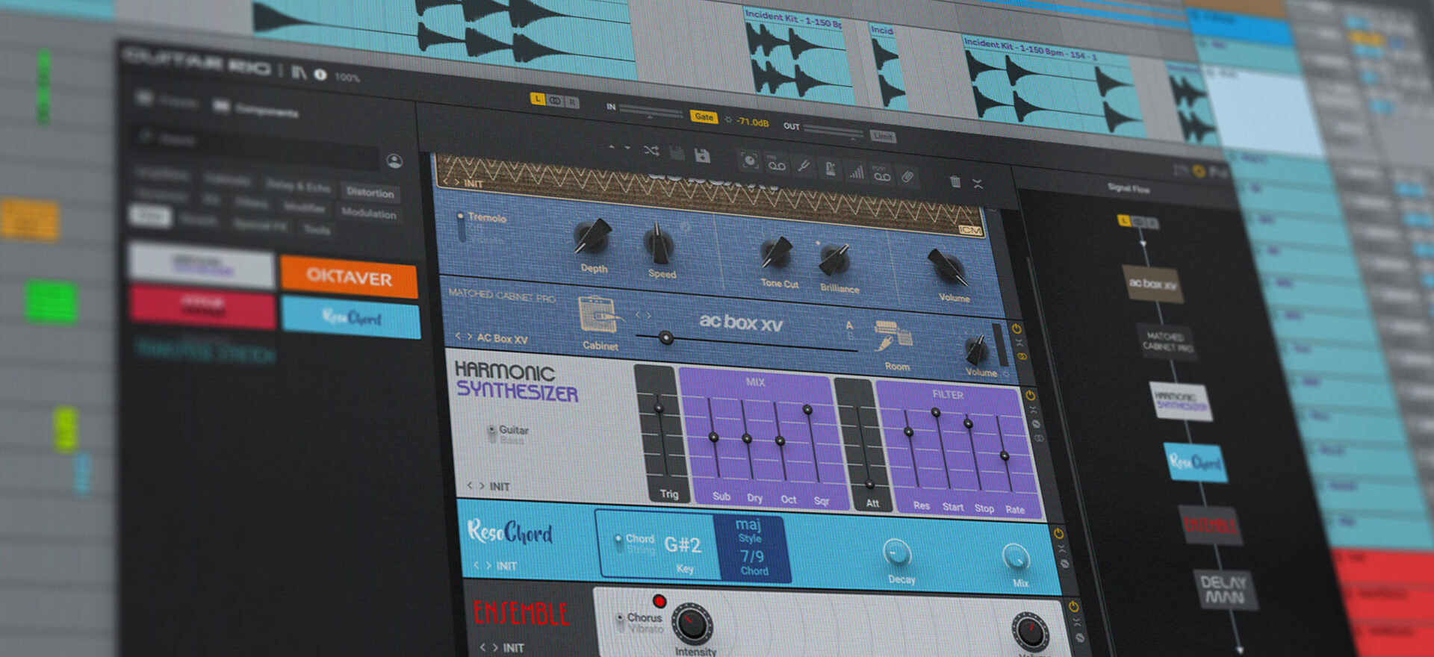Screen dimensions: 1434x657
Task: Open the POST tape deck
Action: tap(881, 174)
